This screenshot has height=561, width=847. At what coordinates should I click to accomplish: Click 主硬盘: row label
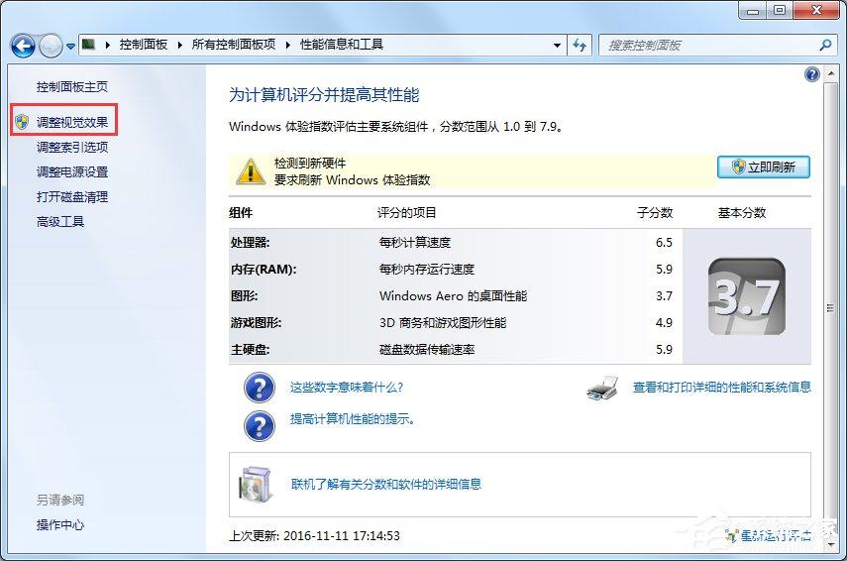[x=250, y=350]
